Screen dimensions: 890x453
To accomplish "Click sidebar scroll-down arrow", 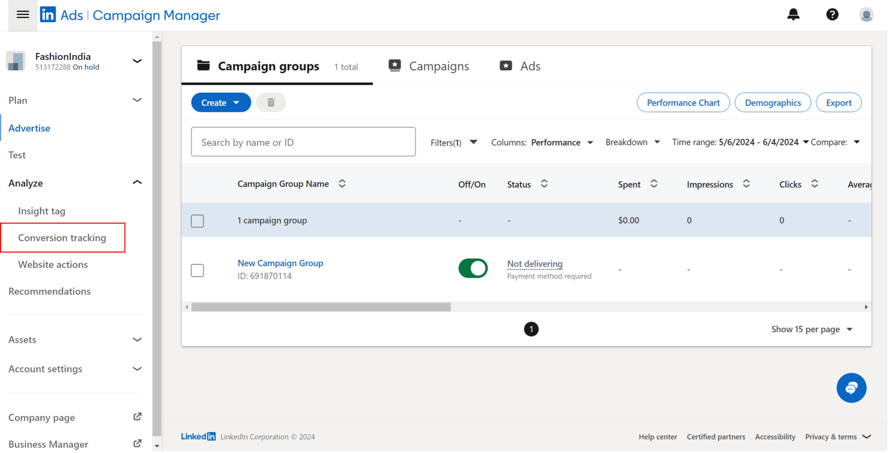I will click(x=157, y=446).
